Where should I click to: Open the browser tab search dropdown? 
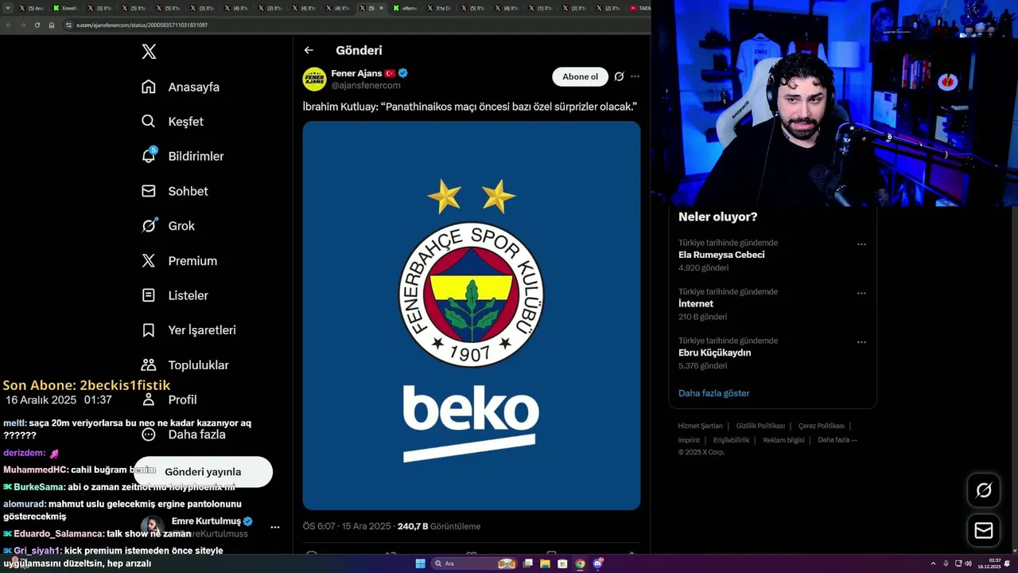click(x=8, y=8)
